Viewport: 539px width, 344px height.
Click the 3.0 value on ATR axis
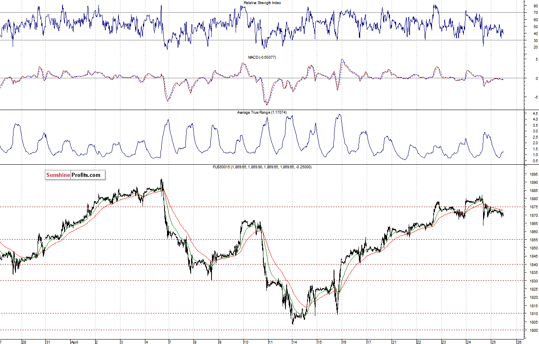(x=535, y=131)
